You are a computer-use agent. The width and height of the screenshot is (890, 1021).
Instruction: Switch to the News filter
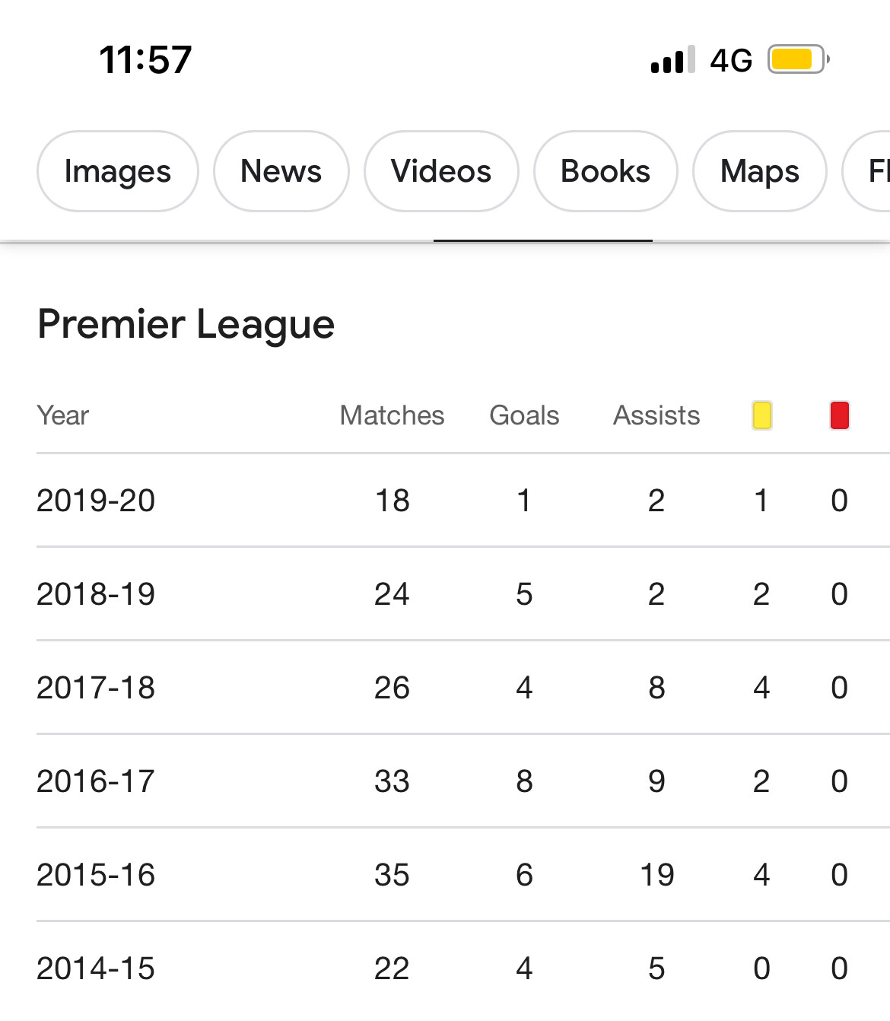281,171
